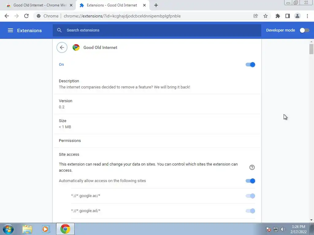Click the Site access heading
The width and height of the screenshot is (314, 235).
coord(69,155)
